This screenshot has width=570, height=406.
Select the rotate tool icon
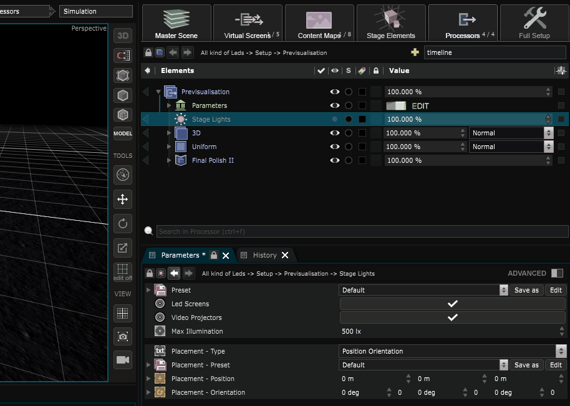point(122,223)
